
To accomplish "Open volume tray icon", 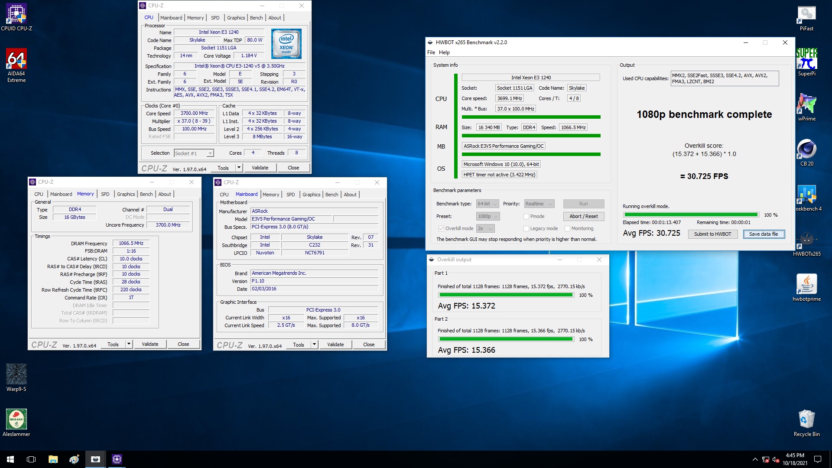I will (x=776, y=459).
